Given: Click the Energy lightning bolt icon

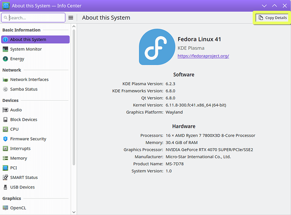Looking at the screenshot, I should click(6, 59).
